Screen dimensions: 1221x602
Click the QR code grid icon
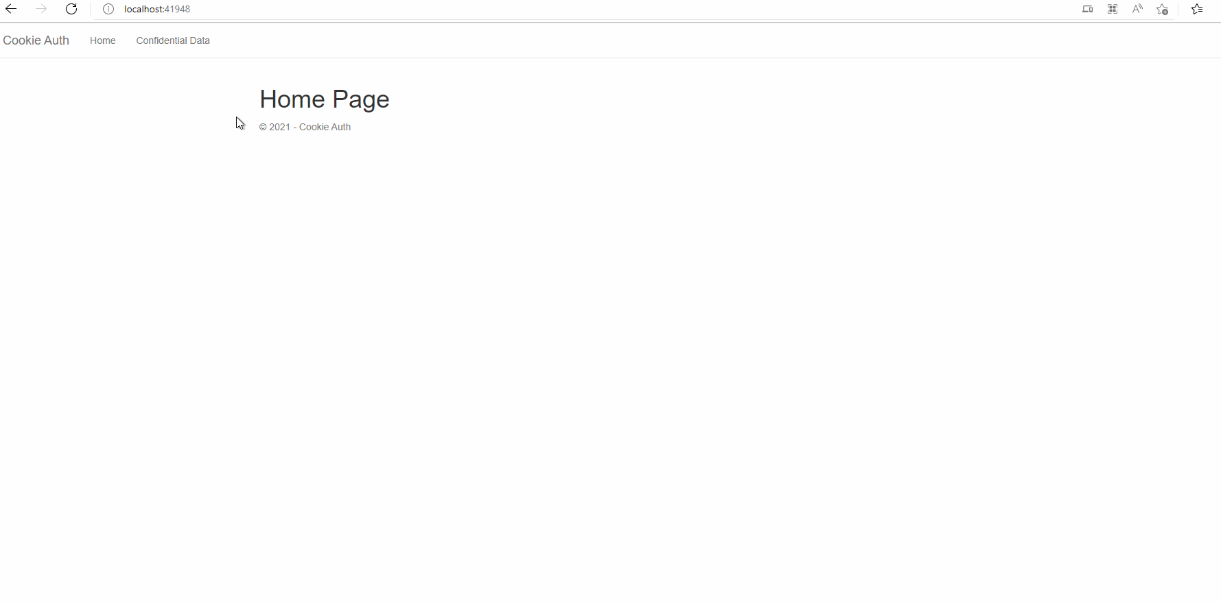coord(1113,9)
